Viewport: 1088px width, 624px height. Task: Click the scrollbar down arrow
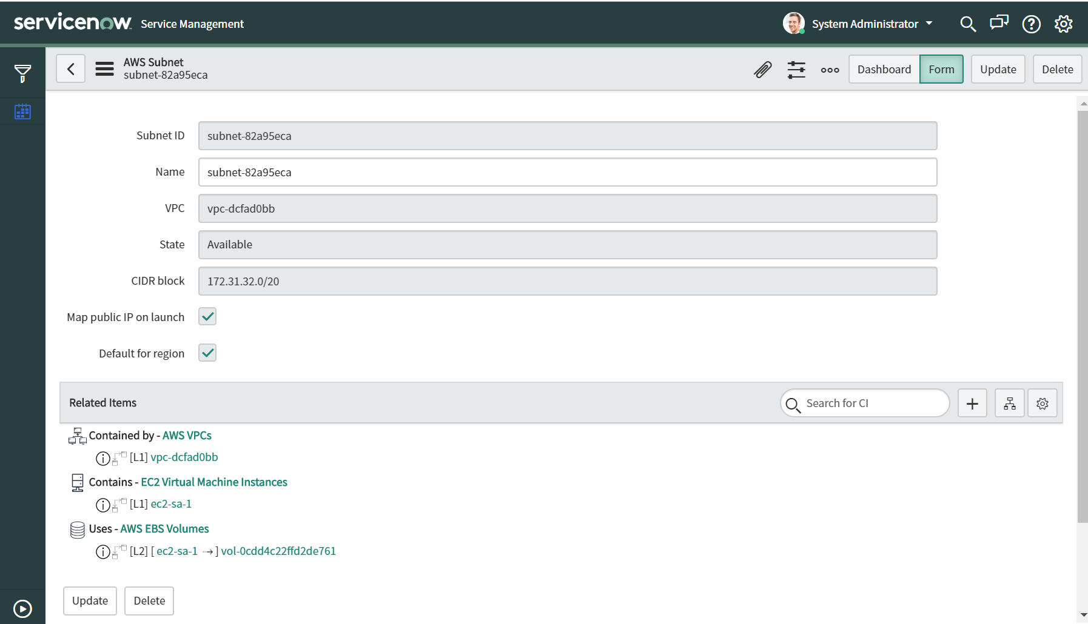[1083, 616]
